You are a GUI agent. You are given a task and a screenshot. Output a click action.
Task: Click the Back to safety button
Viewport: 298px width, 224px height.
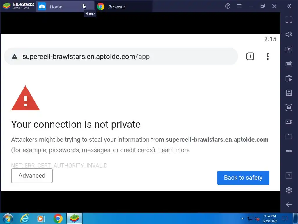(x=243, y=178)
